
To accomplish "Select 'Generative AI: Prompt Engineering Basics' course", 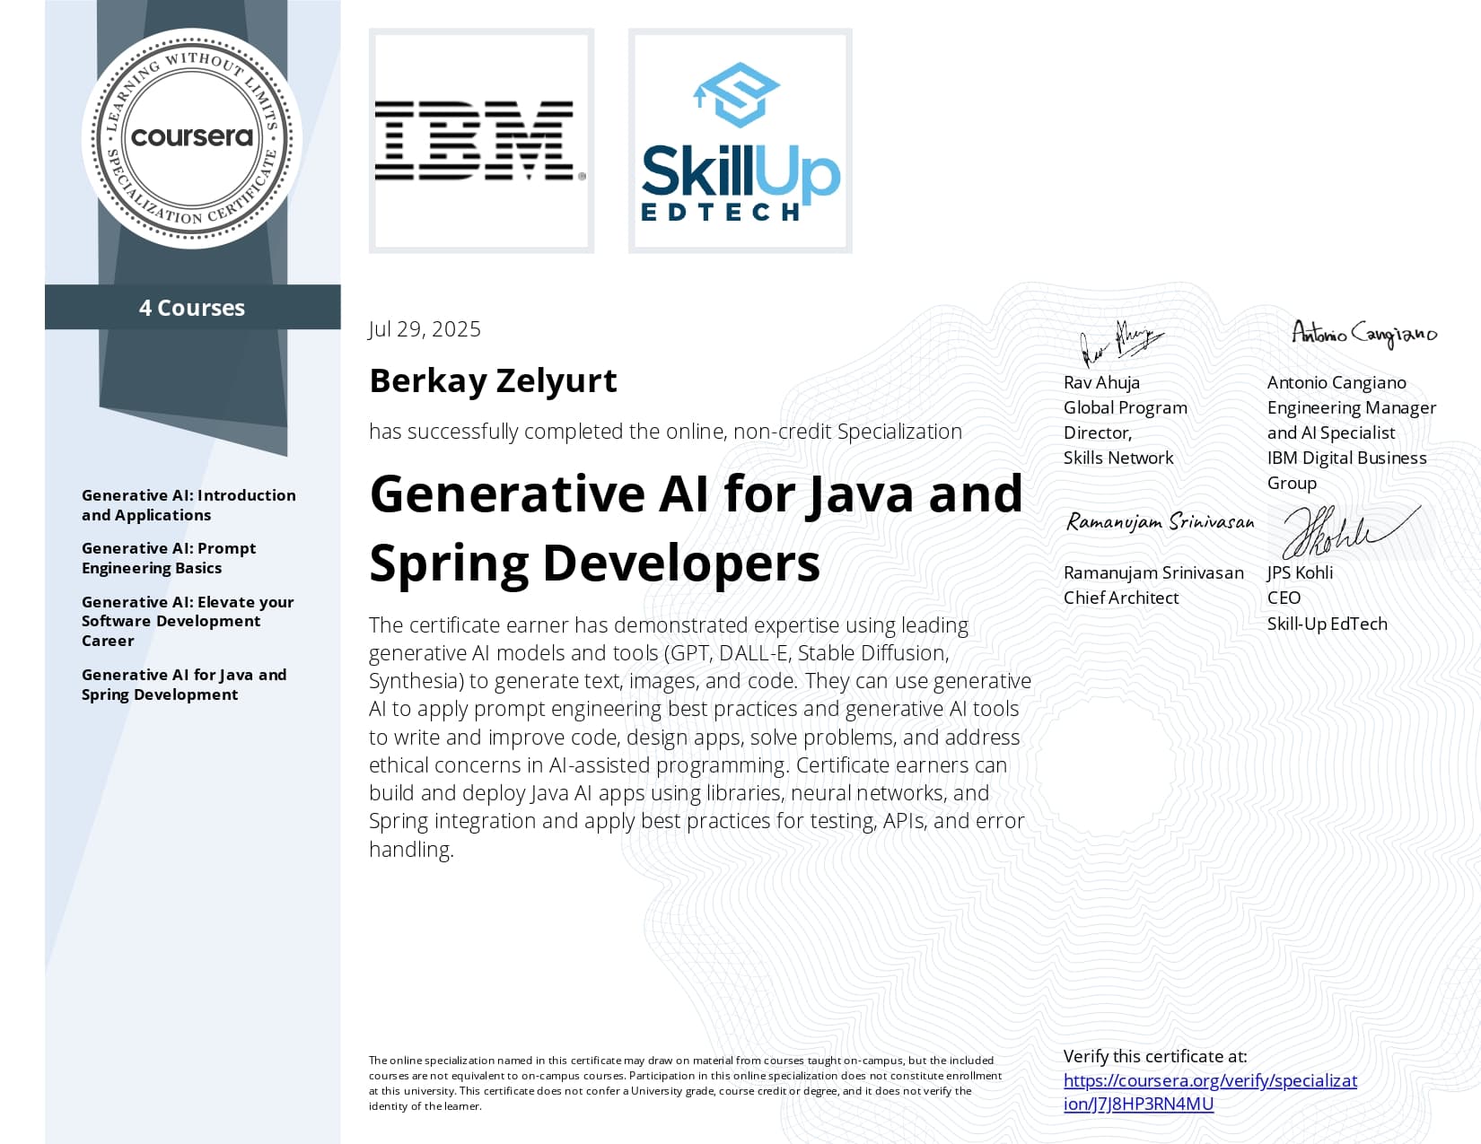I will pyautogui.click(x=169, y=558).
